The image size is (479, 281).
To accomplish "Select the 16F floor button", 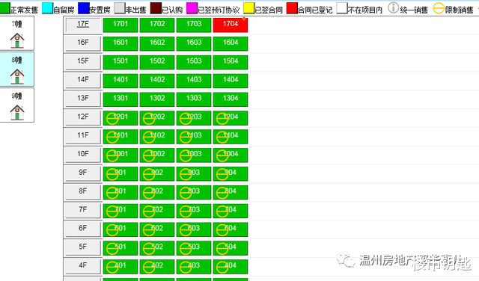I will point(83,43).
